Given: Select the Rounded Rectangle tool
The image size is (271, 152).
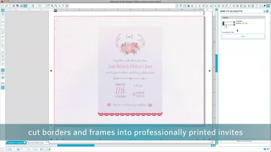Looking at the screenshot, I should click(3, 26).
